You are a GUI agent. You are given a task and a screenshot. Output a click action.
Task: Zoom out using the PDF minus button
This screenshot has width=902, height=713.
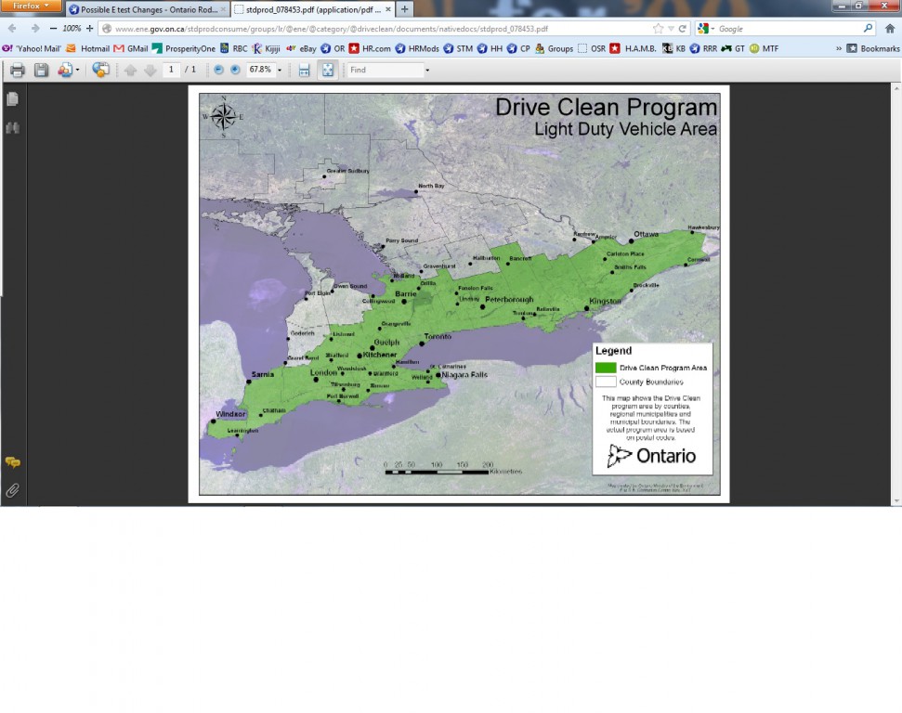click(x=218, y=70)
